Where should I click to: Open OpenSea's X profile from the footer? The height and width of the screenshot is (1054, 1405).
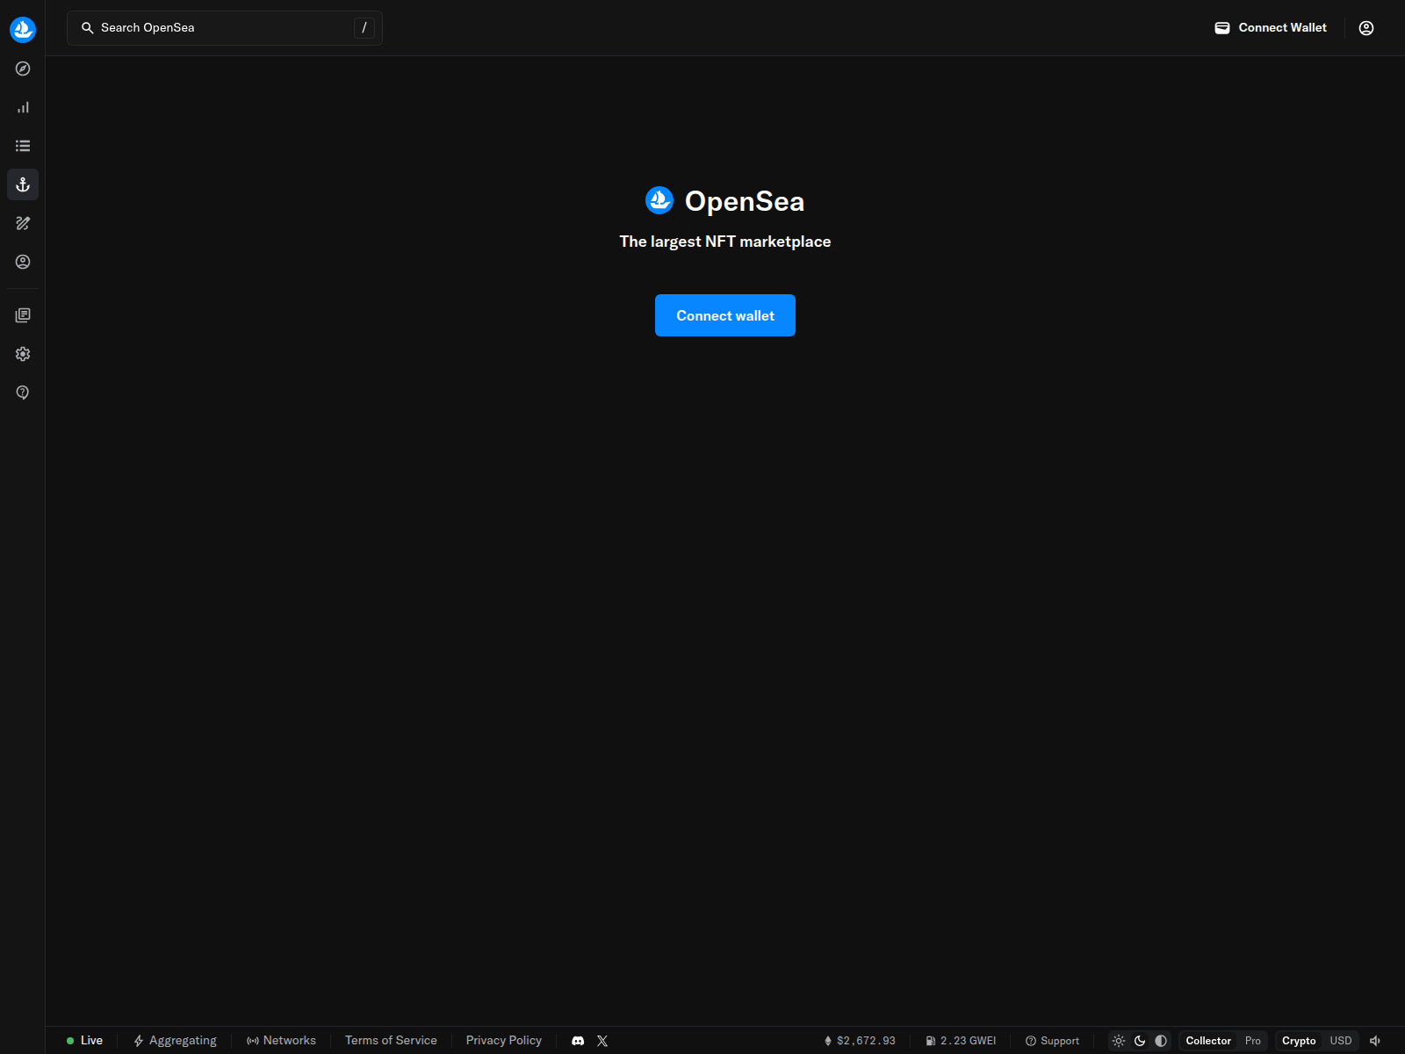tap(602, 1040)
